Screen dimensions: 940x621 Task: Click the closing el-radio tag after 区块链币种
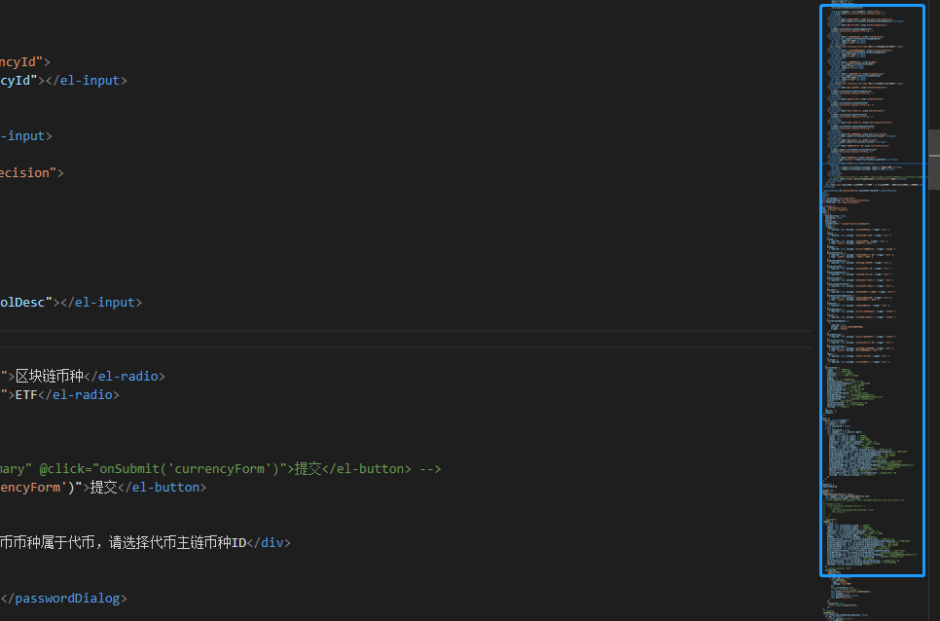(x=125, y=377)
